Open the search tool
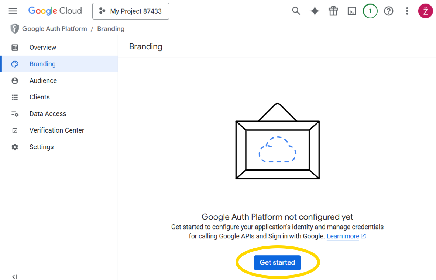Image resolution: width=436 pixels, height=280 pixels. tap(296, 11)
